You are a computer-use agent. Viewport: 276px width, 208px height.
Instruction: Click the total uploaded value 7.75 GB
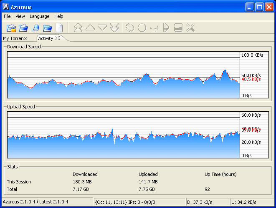point(147,189)
